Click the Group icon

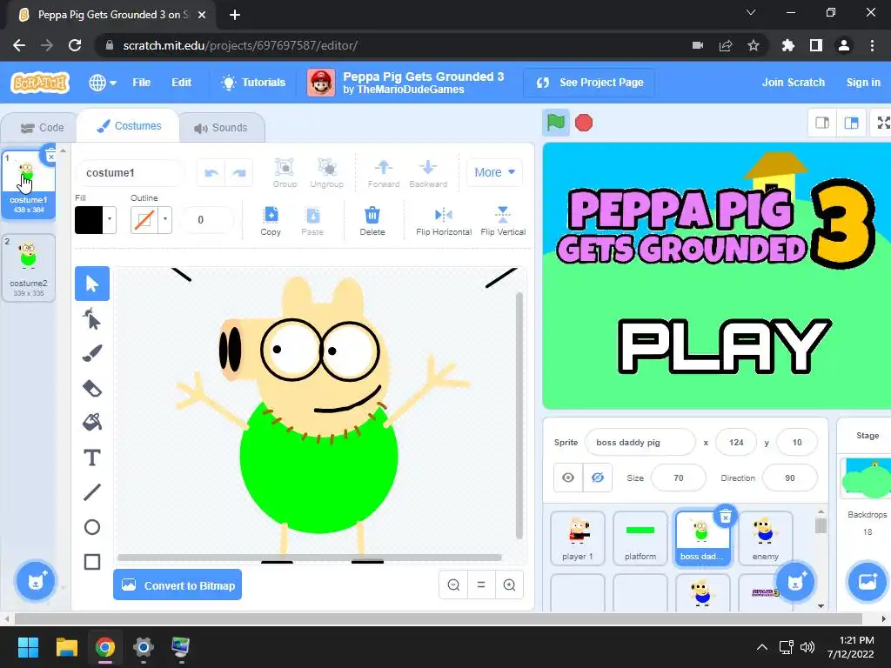[285, 173]
